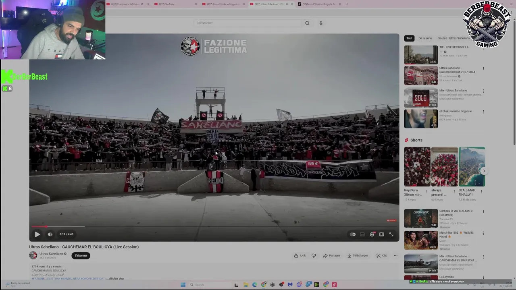The width and height of the screenshot is (516, 290).
Task: Create a clip with the Clip button
Action: point(382,255)
